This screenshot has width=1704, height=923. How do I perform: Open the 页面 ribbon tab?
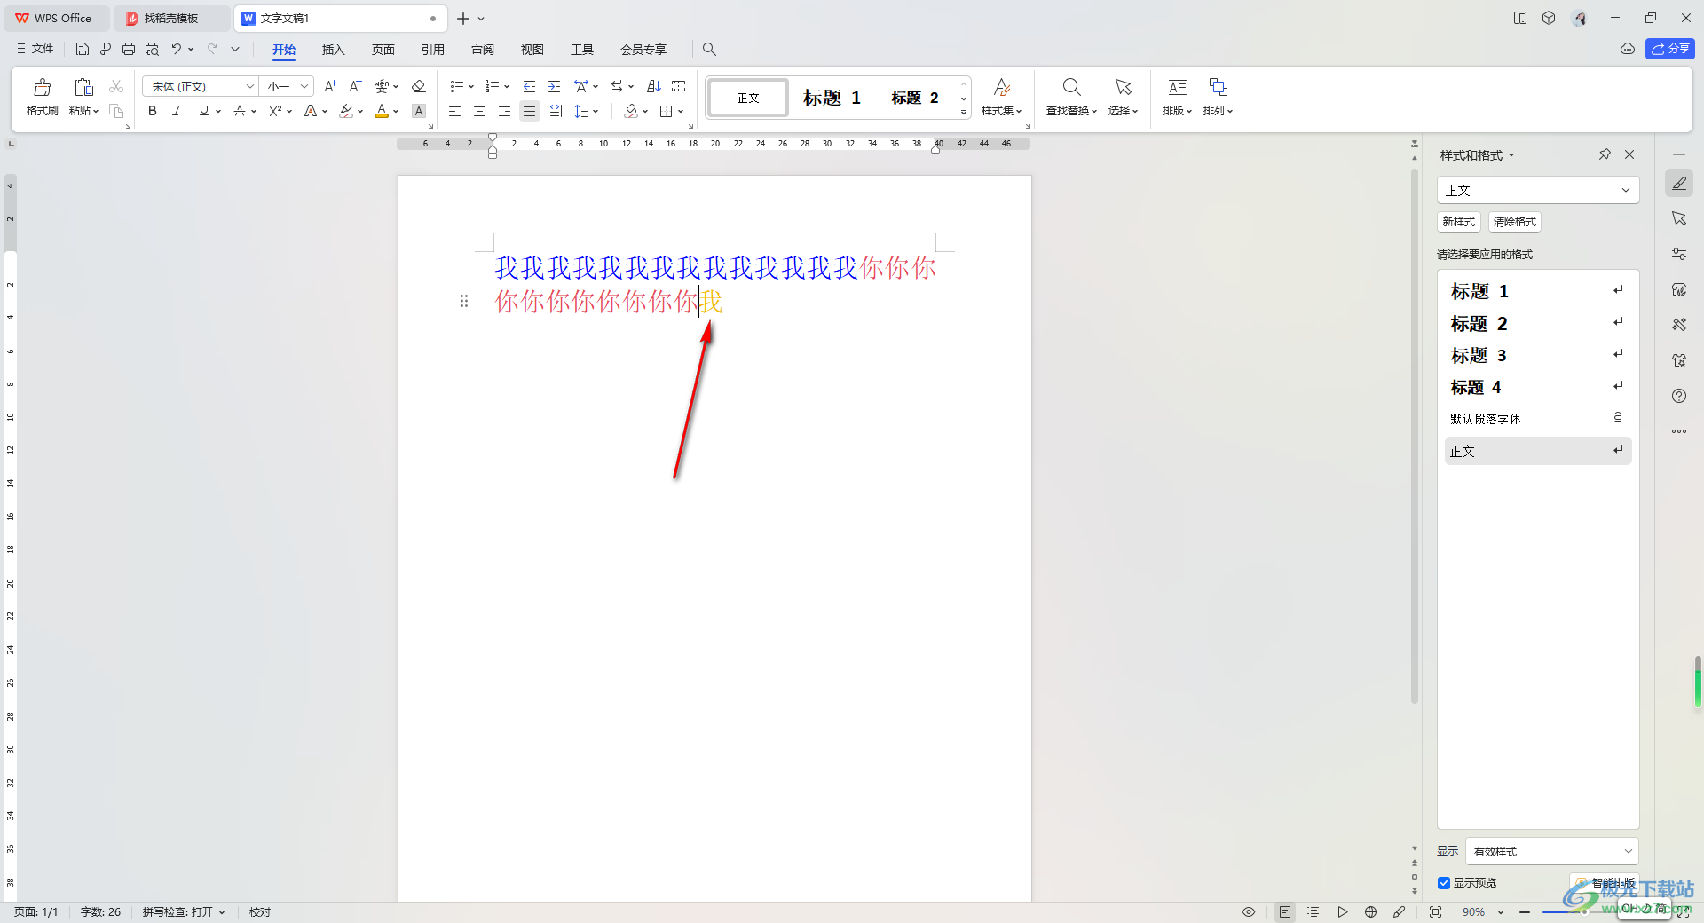tap(383, 50)
